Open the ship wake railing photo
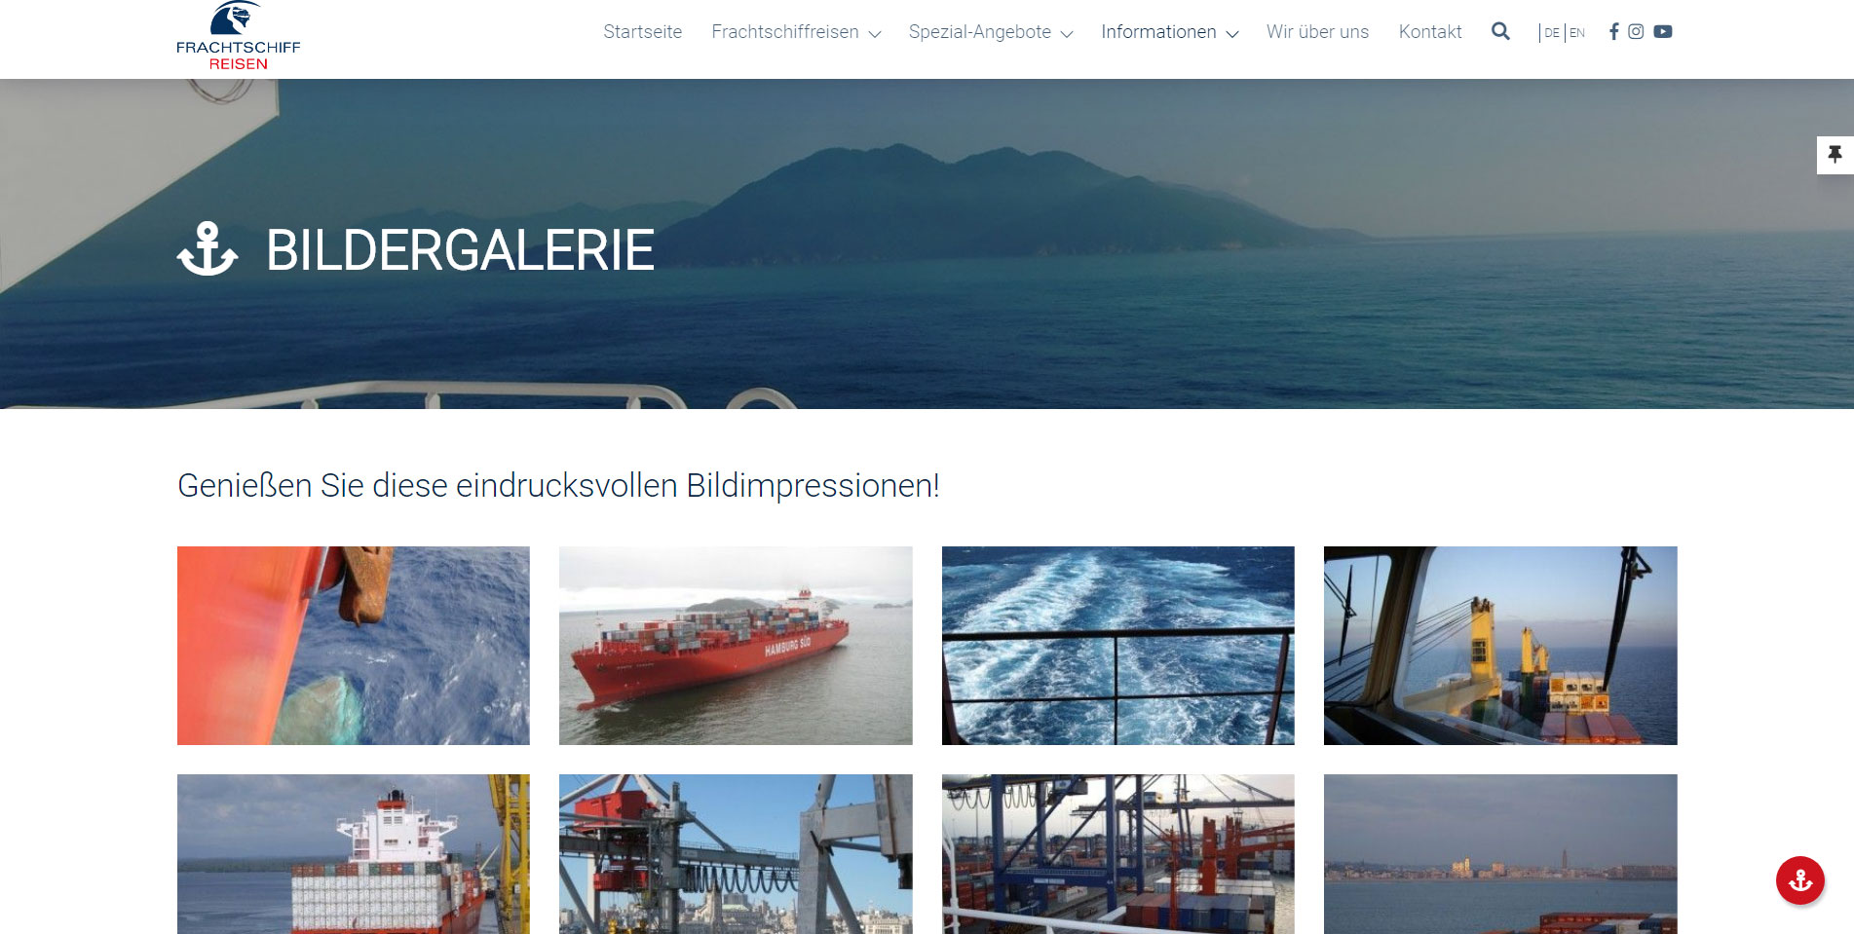The image size is (1854, 934). pyautogui.click(x=1118, y=646)
